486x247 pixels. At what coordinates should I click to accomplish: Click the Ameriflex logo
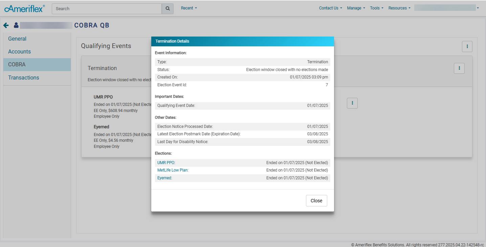tap(24, 8)
